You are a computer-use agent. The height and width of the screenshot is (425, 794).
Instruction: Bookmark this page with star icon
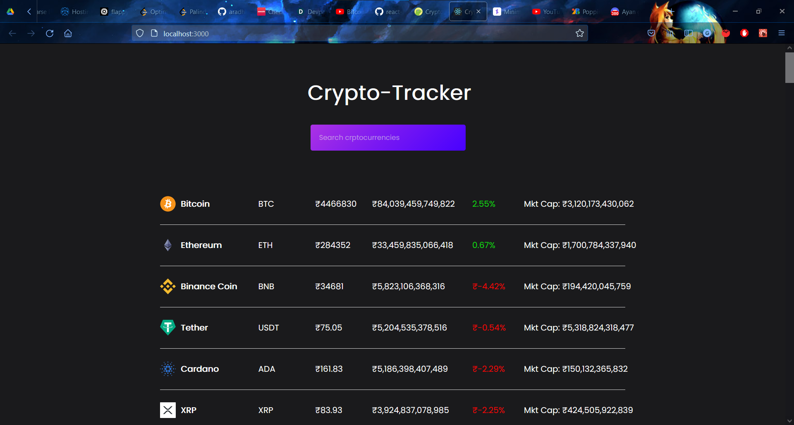click(580, 33)
